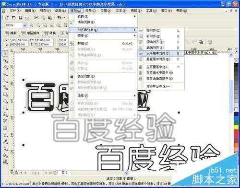Select the Table tool

pos(5,128)
